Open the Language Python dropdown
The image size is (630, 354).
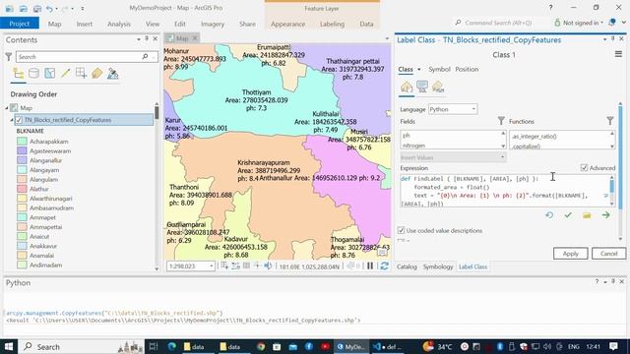(x=453, y=109)
